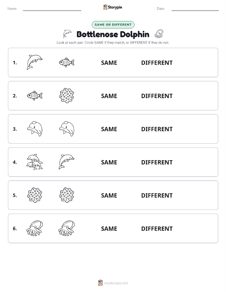
Task: Click the Bottlenose Dolphin title
Action: [113, 34]
